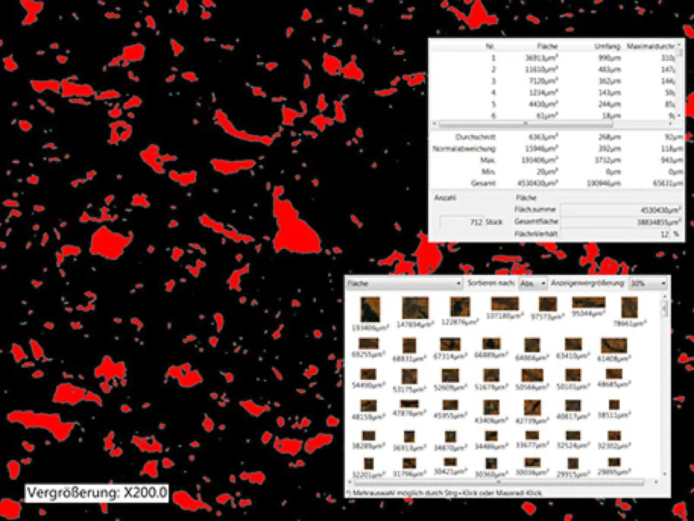Viewport: 694px width, 521px height.
Task: Click down arrow of thumbnail gallery scrollbar
Action: click(665, 473)
